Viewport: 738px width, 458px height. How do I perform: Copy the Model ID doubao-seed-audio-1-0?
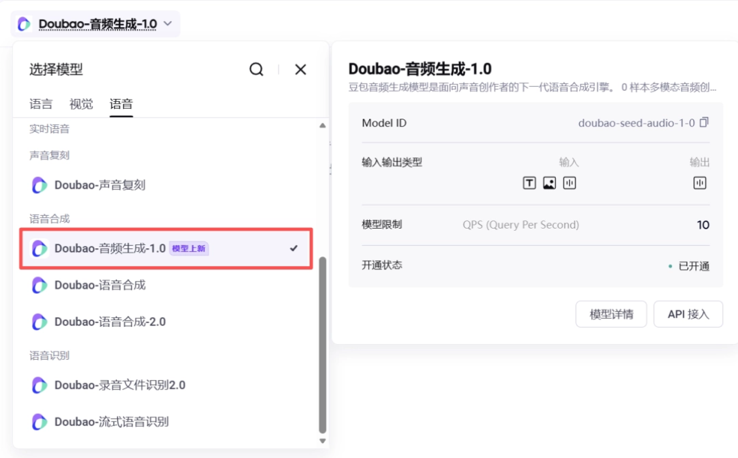(704, 122)
